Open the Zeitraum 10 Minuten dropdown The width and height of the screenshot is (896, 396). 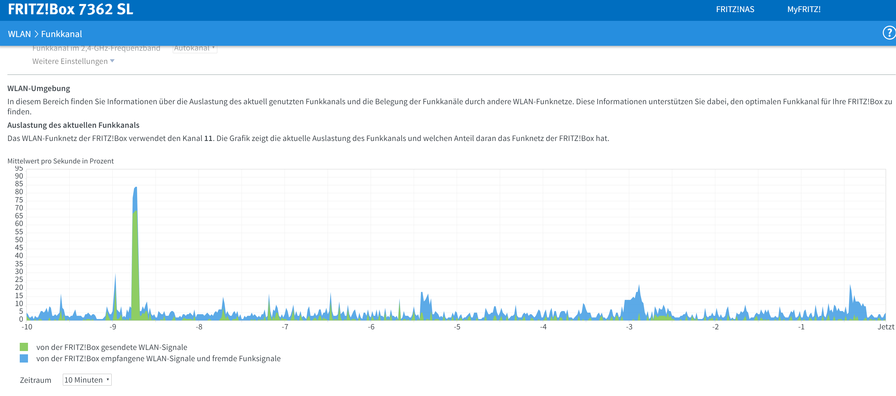(87, 380)
